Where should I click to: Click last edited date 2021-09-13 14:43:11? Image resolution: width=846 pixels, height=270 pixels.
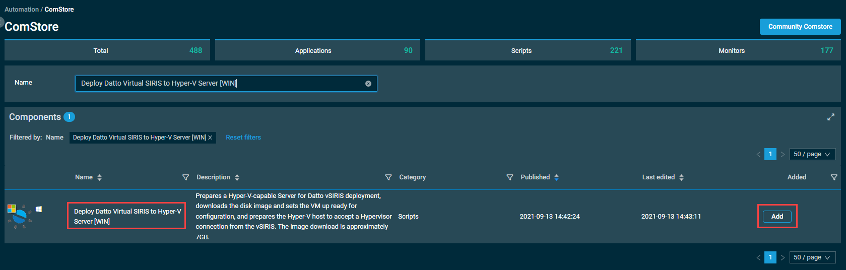tap(671, 217)
